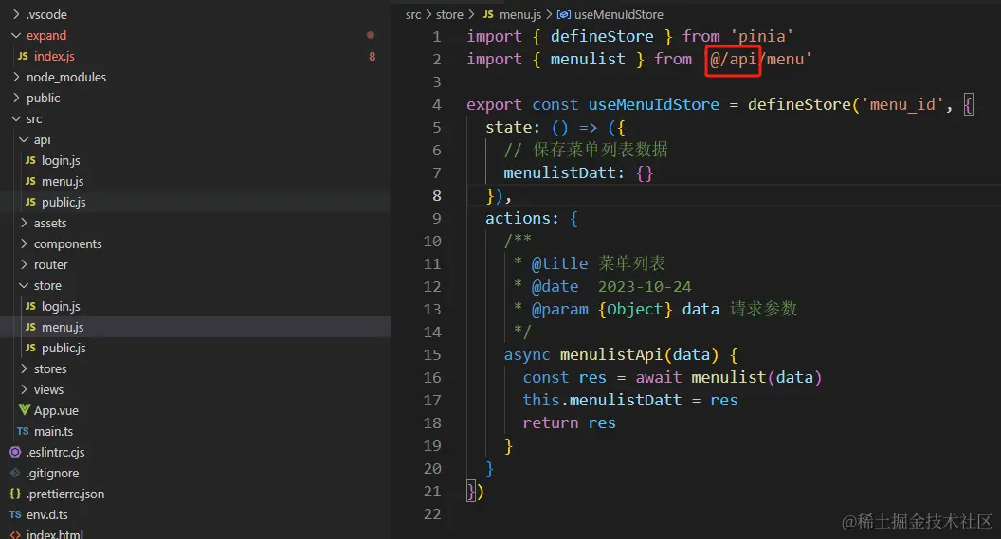
Task: Click breadcrumb segment src
Action: (413, 14)
